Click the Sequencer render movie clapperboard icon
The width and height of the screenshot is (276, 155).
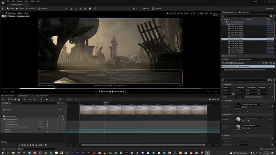[19, 99]
